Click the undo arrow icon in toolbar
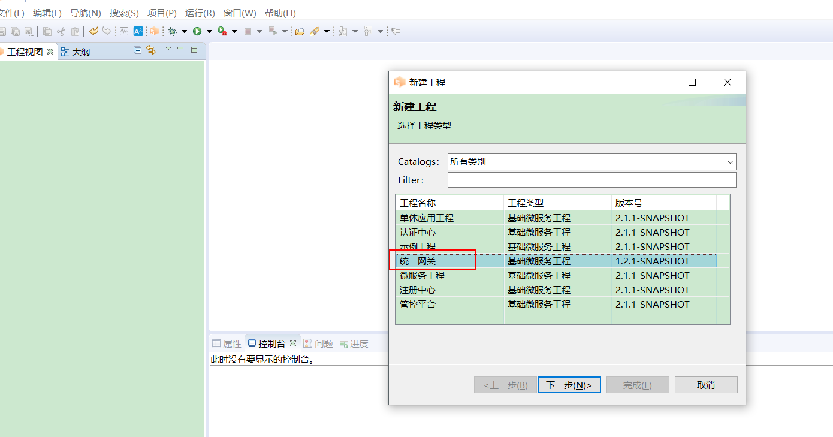Image resolution: width=833 pixels, height=437 pixels. (x=93, y=31)
